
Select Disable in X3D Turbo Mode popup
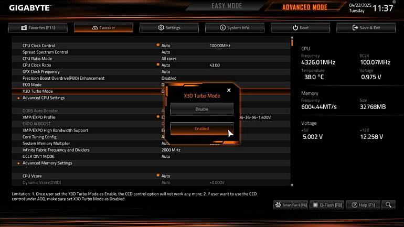tap(202, 109)
